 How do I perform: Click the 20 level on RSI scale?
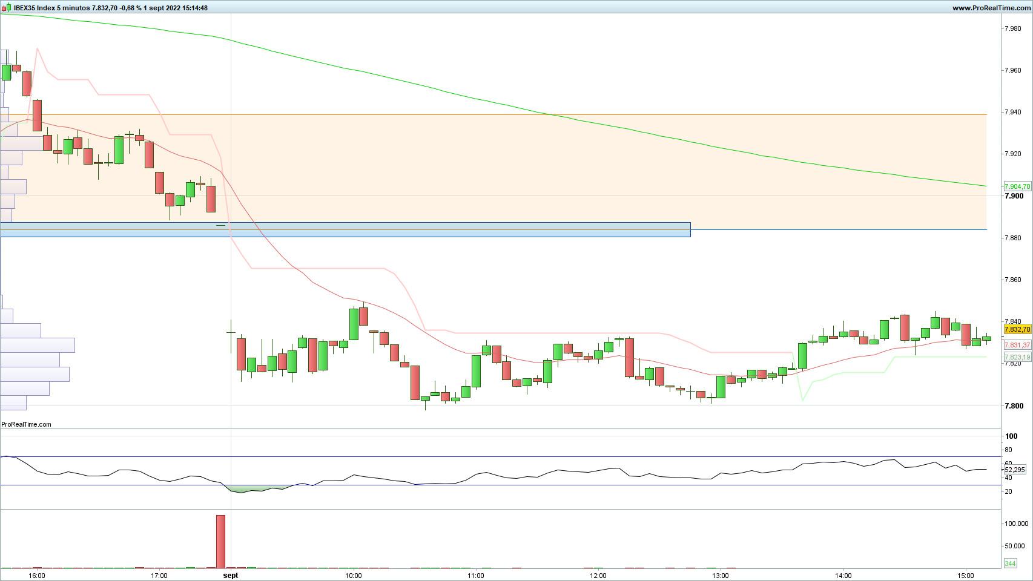tap(1008, 491)
